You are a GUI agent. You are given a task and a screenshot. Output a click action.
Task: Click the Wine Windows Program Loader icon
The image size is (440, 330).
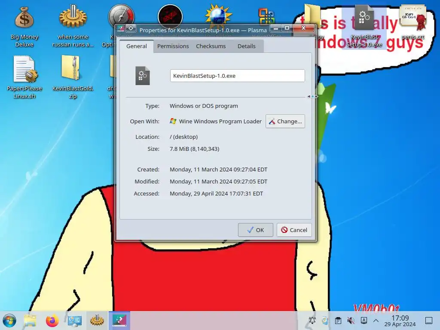click(173, 121)
